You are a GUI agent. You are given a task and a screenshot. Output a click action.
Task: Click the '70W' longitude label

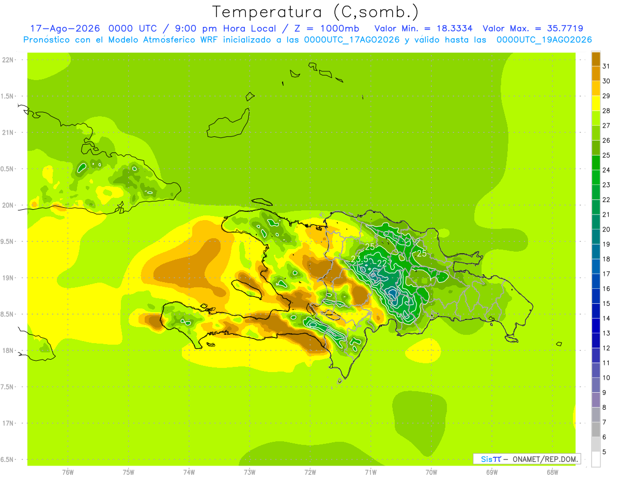(x=431, y=472)
